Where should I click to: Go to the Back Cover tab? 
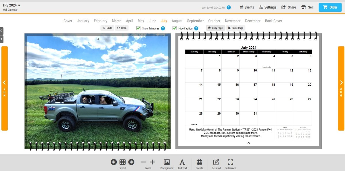tap(273, 21)
